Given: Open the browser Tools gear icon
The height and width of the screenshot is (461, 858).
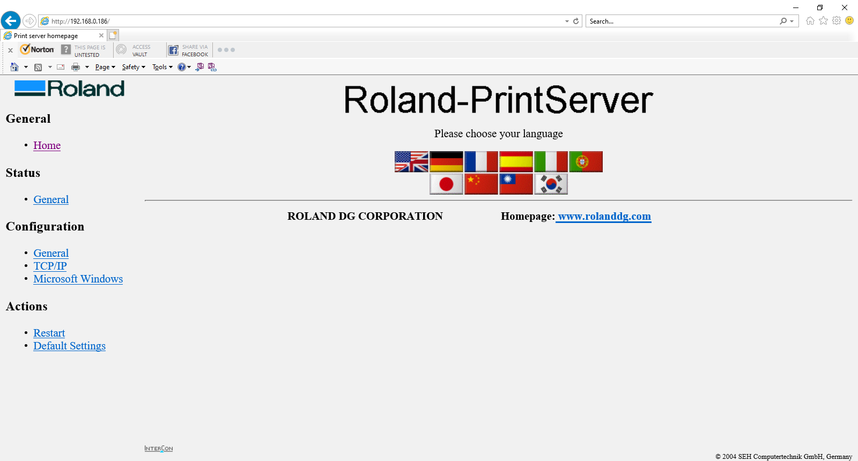Looking at the screenshot, I should [x=837, y=20].
